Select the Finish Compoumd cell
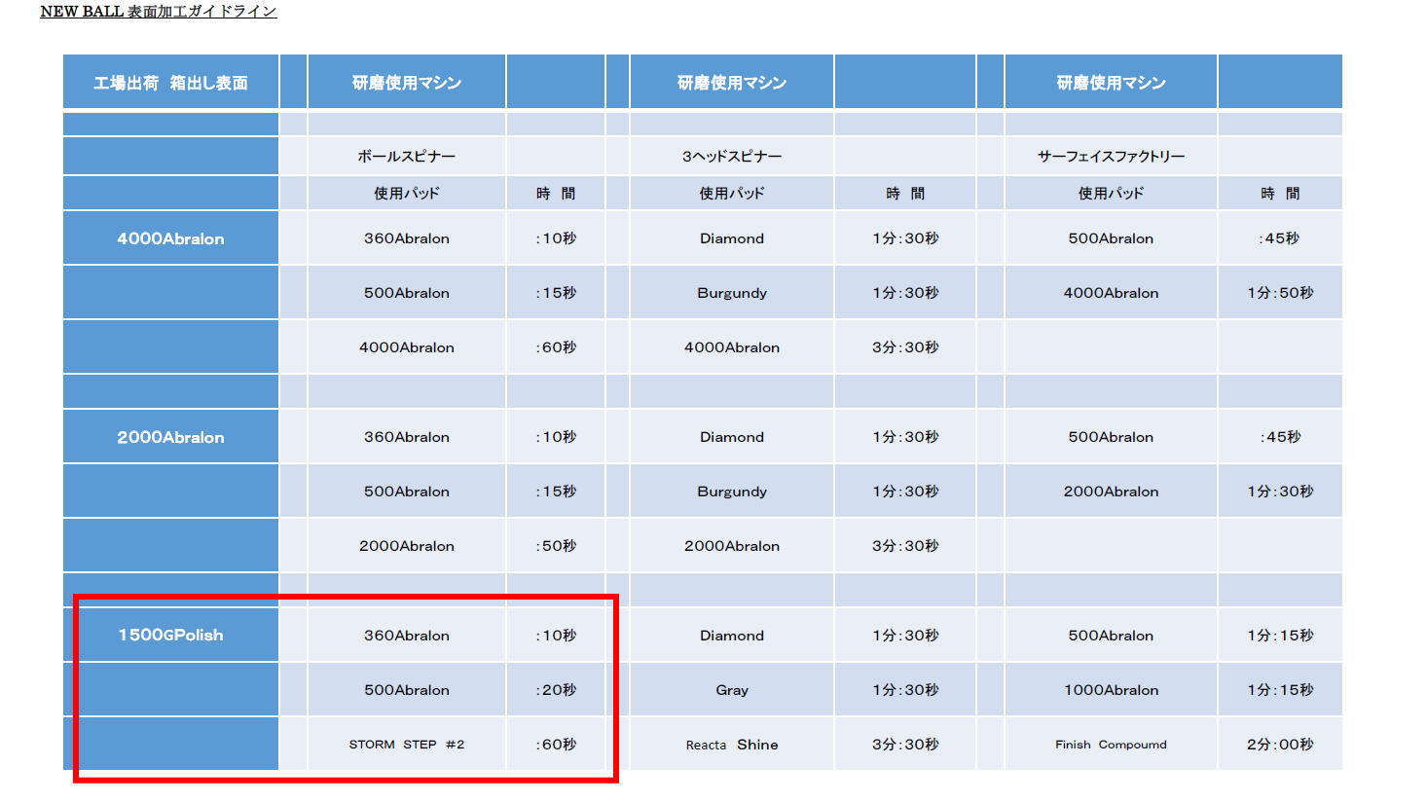The height and width of the screenshot is (802, 1427). (x=1111, y=745)
